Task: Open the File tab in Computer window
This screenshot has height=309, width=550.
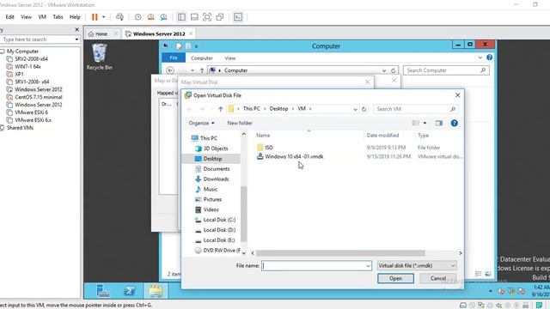Action: (174, 58)
